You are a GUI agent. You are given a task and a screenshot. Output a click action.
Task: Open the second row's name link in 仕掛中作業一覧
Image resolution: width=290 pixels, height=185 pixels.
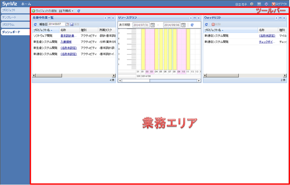(x=66, y=42)
